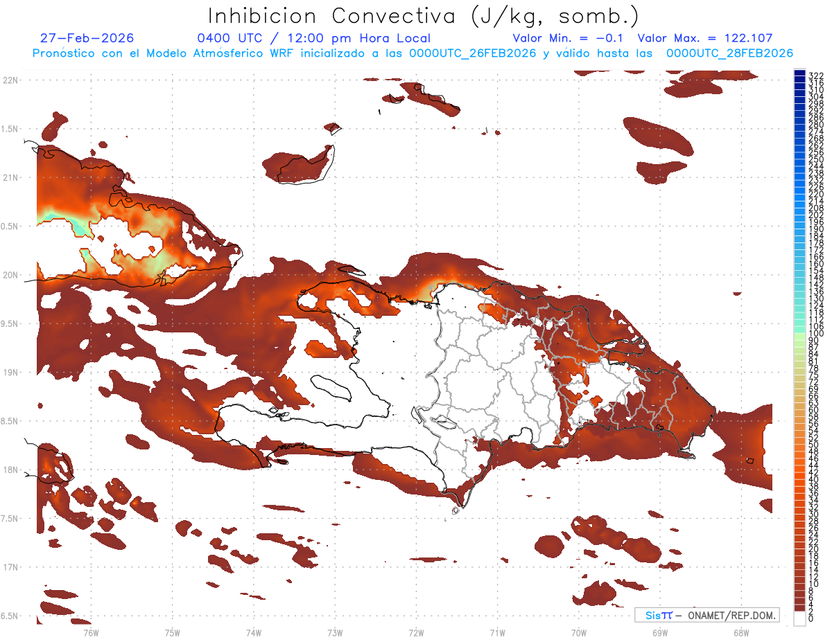Click 'Pronóstico con el Modelo Atmósferico WRF' text
The height and width of the screenshot is (642, 832).
click(164, 53)
